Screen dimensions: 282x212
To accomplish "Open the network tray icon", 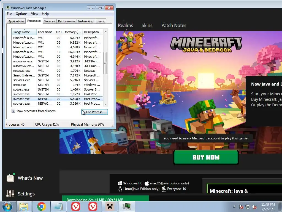I will [248, 207].
